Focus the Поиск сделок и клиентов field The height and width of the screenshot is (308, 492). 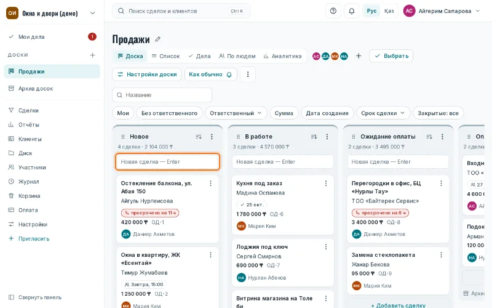click(181, 11)
